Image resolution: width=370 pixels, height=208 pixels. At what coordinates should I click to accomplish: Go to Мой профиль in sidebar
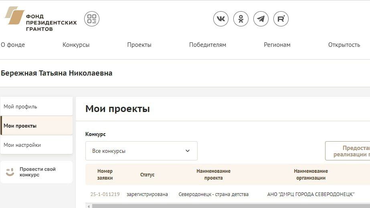pos(36,106)
